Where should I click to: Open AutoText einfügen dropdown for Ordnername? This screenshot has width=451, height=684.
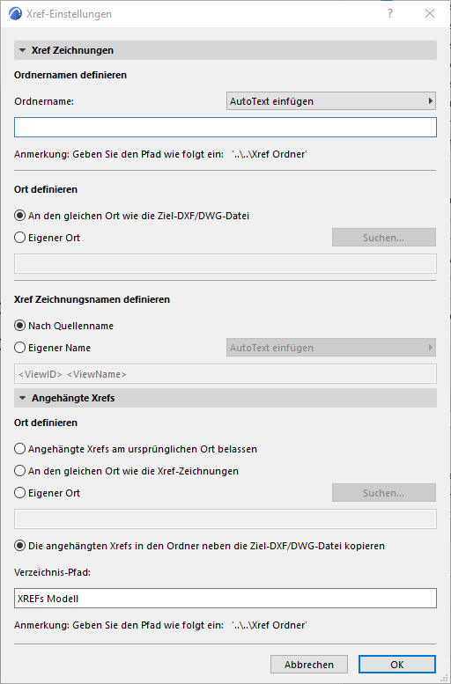click(331, 101)
